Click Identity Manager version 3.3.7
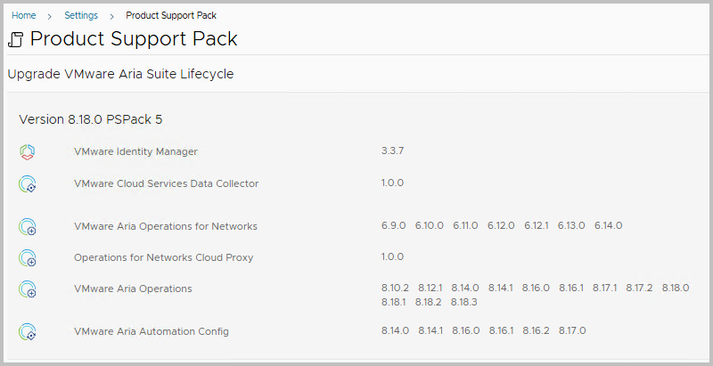The width and height of the screenshot is (713, 366). pyautogui.click(x=392, y=150)
